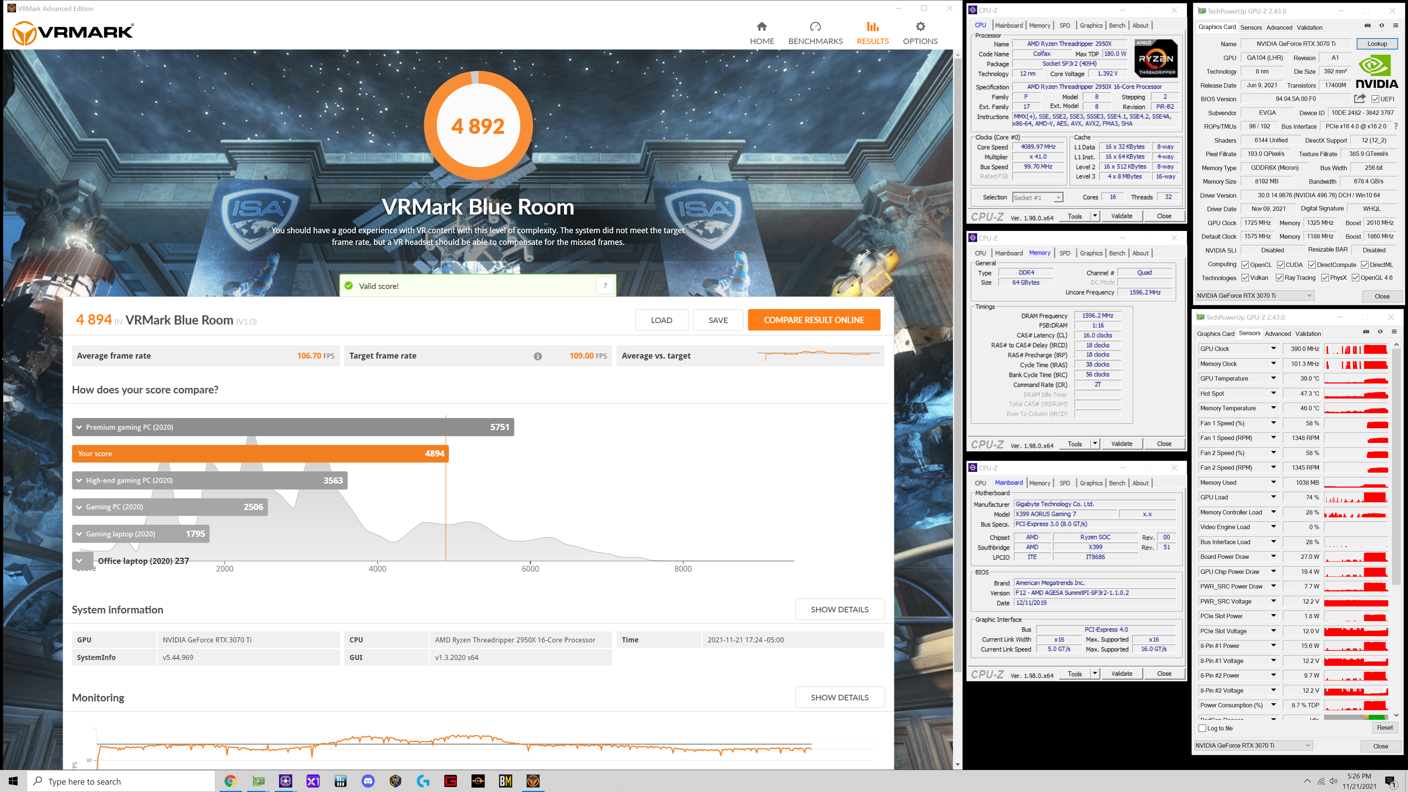This screenshot has width=1408, height=792.
Task: Show details for System information
Action: click(x=840, y=609)
